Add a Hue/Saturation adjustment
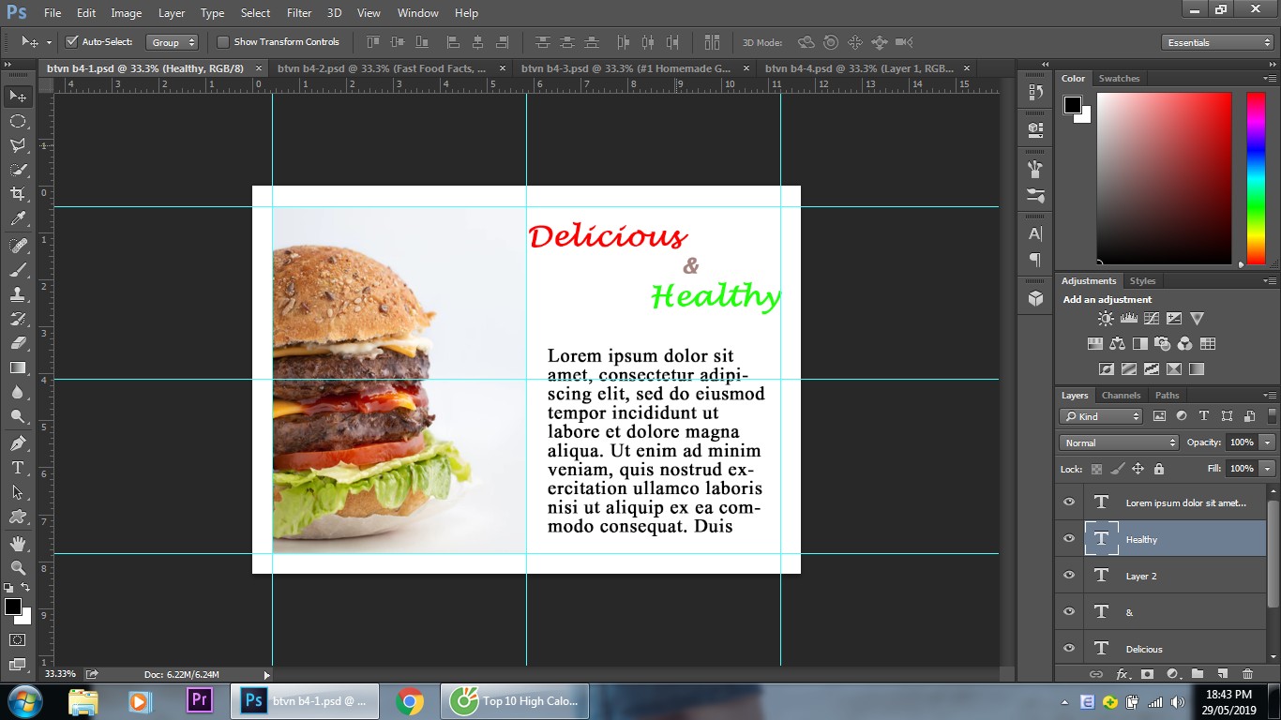Viewport: 1281px width, 720px height. pyautogui.click(x=1095, y=344)
